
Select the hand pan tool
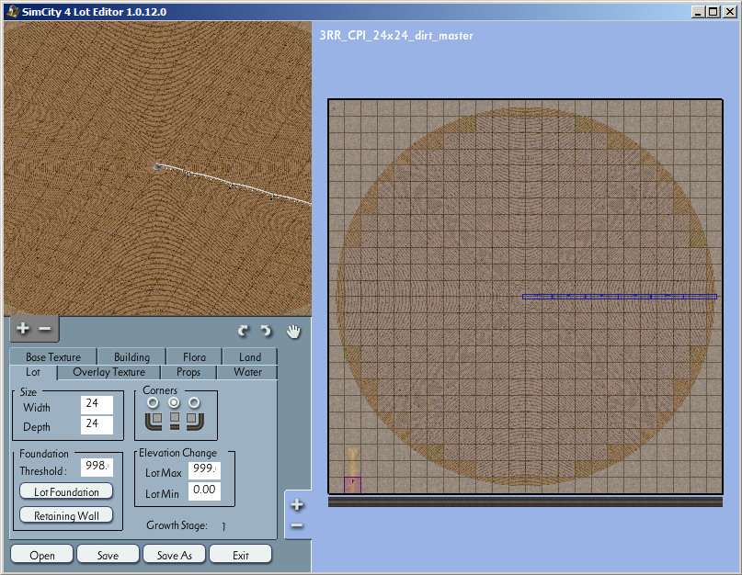click(293, 332)
